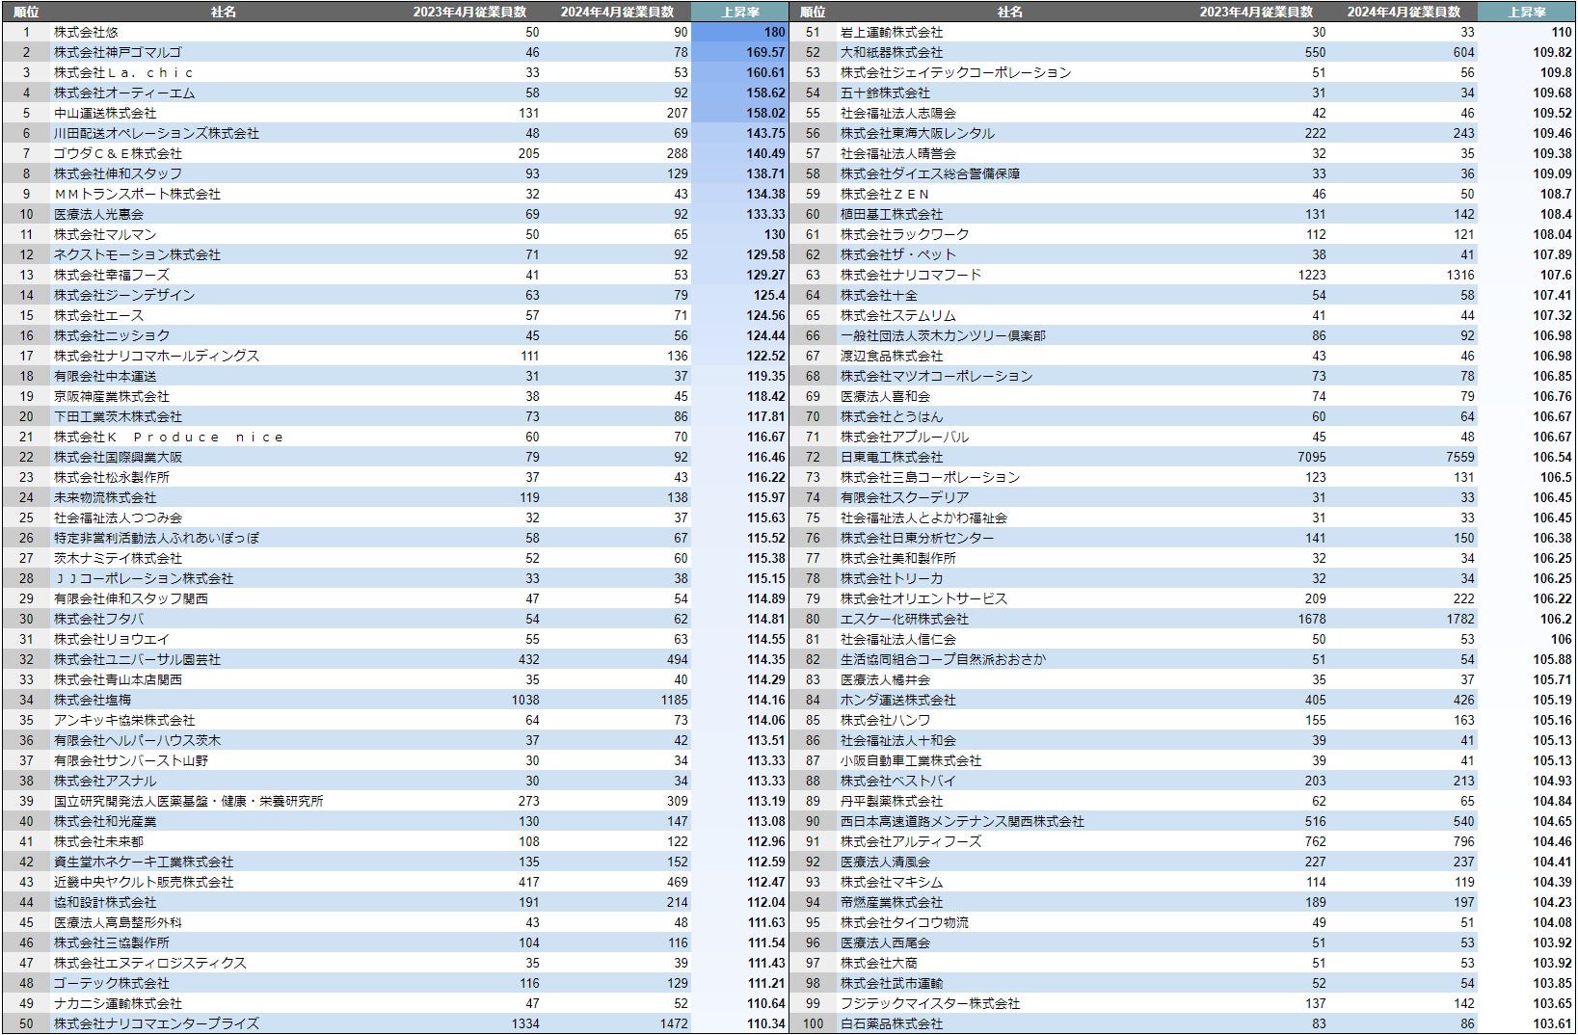The height and width of the screenshot is (1035, 1578).
Task: Click 未来物流株式会社
Action: click(x=105, y=497)
